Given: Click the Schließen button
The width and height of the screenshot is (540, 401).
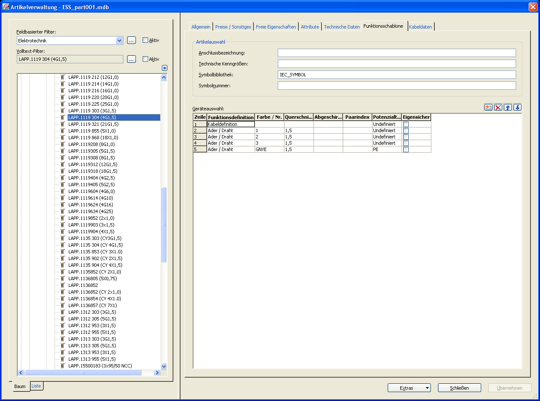Looking at the screenshot, I should [459, 388].
